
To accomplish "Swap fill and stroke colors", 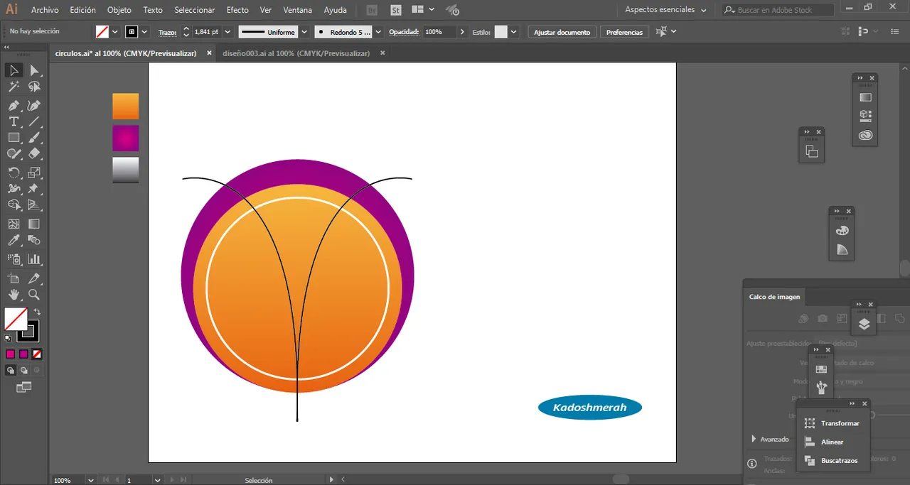I will 37,312.
